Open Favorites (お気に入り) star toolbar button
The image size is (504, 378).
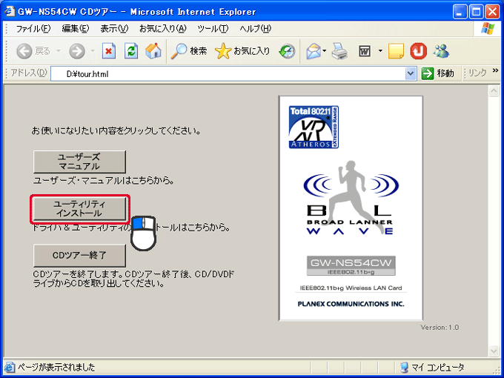pos(242,51)
